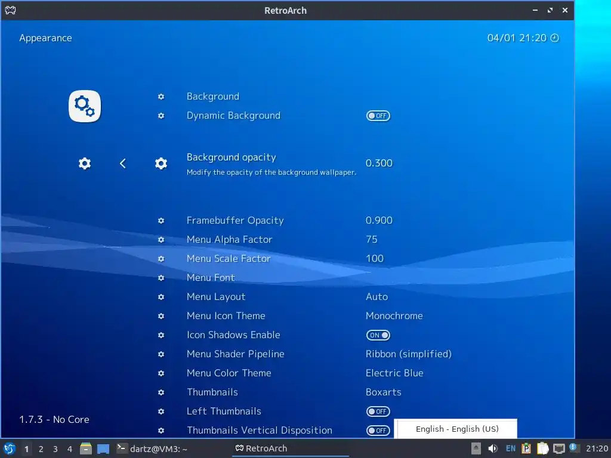
Task: Click the gear icon beside Menu Color Theme
Action: tap(161, 373)
